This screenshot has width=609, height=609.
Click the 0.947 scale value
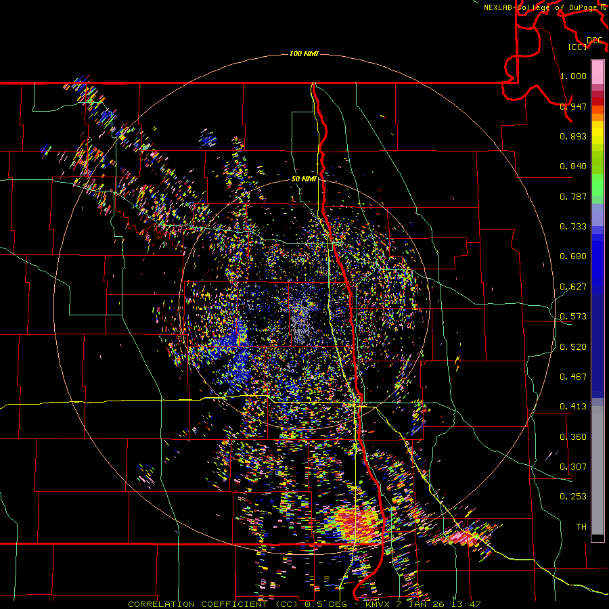(x=573, y=106)
